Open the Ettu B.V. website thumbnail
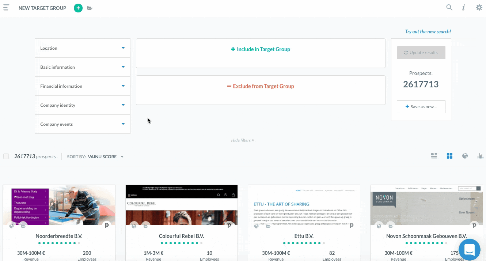The image size is (486, 261). click(x=304, y=205)
